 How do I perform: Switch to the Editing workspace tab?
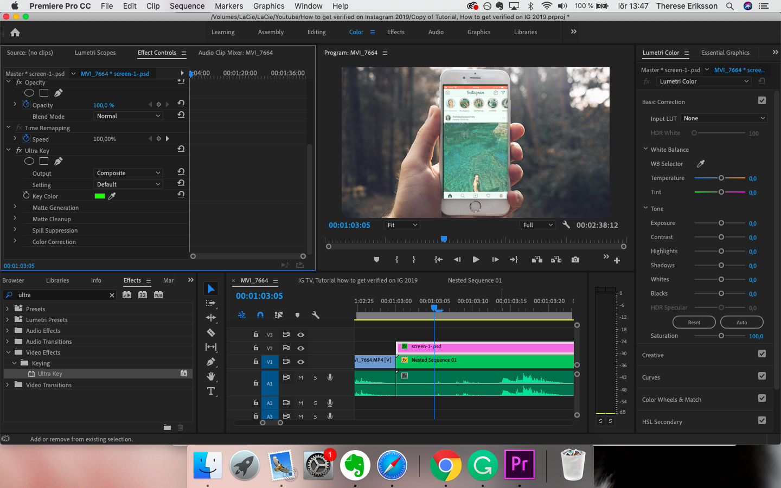316,32
